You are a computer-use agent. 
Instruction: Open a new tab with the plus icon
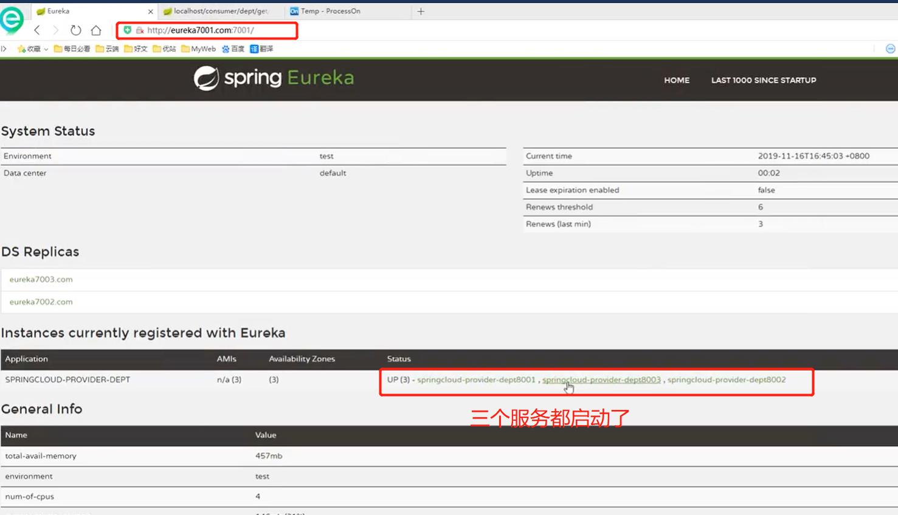point(421,11)
